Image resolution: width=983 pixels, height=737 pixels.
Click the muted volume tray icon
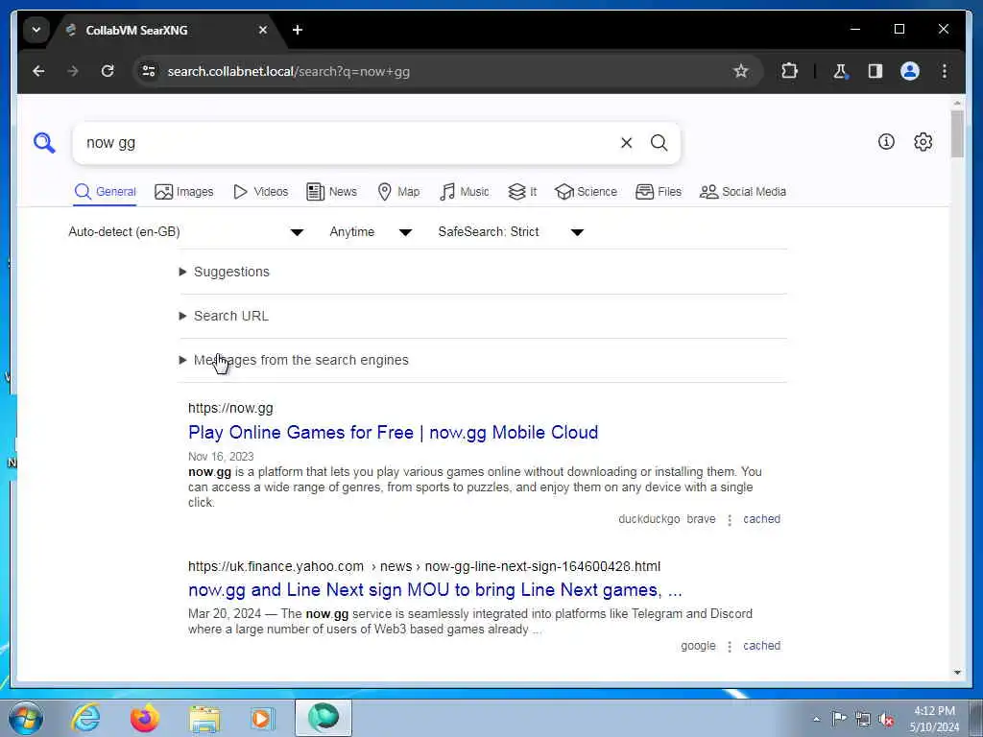(886, 719)
